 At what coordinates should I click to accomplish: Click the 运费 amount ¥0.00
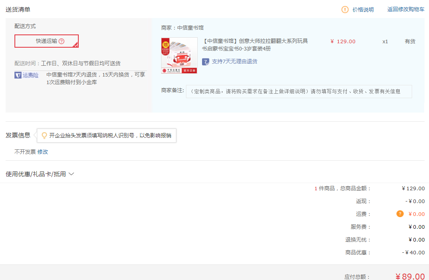pyautogui.click(x=417, y=214)
